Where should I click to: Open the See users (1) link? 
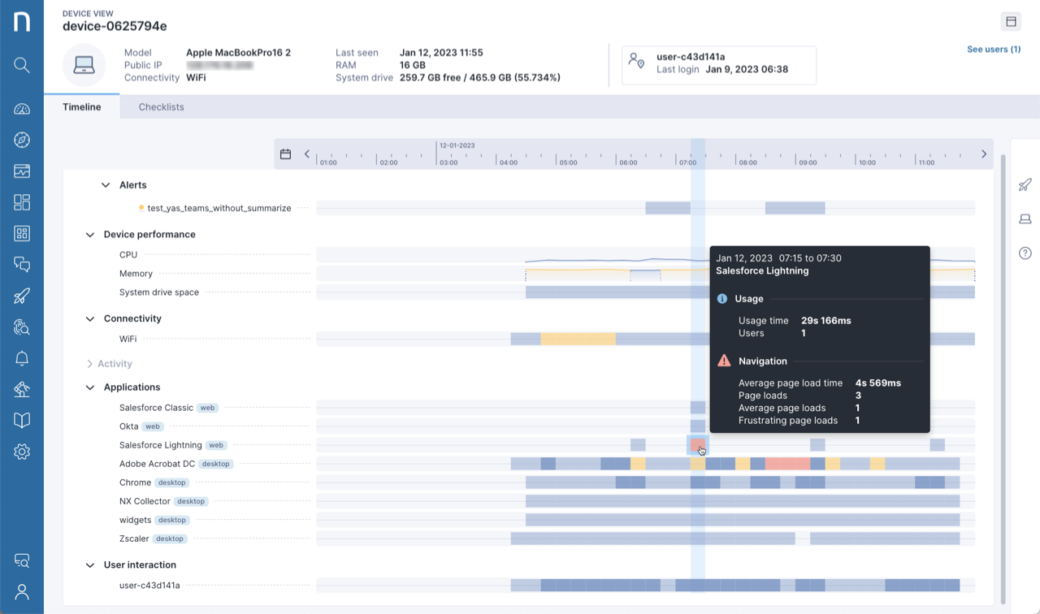(x=993, y=49)
